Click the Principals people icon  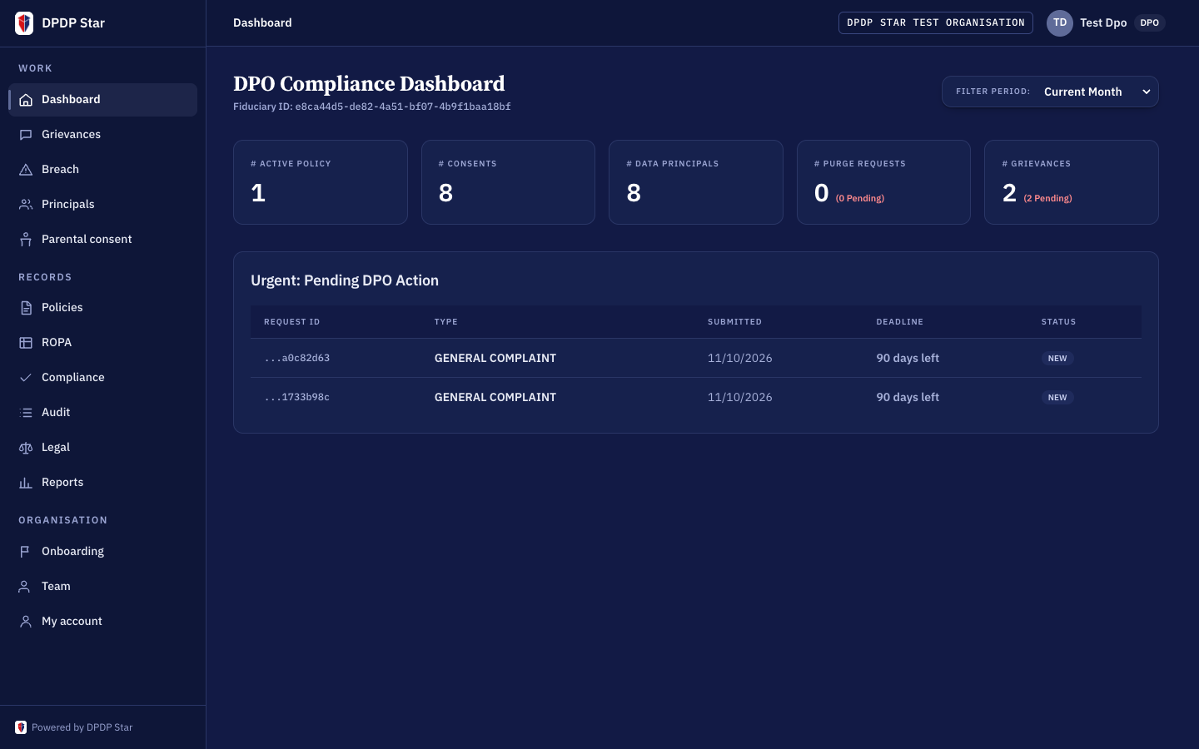click(x=26, y=205)
